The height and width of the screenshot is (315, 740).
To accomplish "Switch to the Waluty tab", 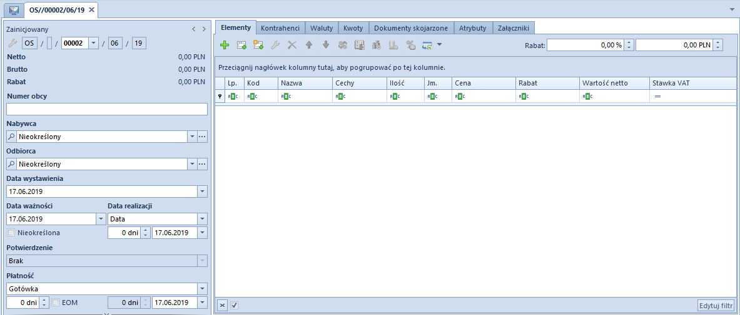I will (322, 28).
